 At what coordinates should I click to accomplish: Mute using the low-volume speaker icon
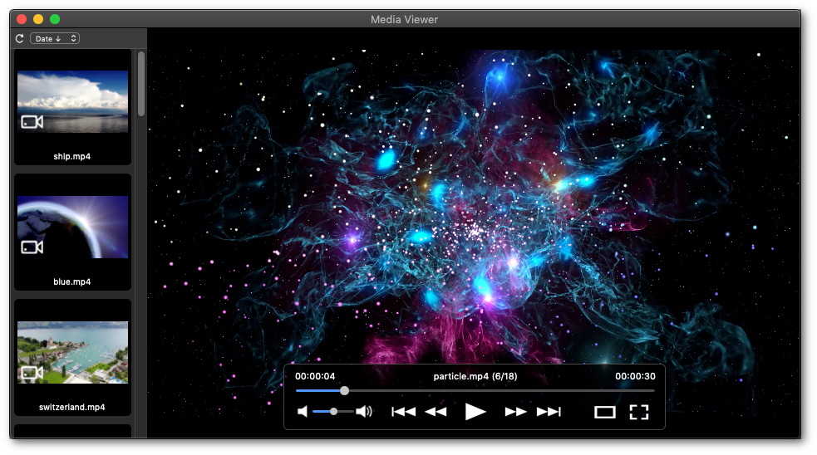tap(303, 412)
